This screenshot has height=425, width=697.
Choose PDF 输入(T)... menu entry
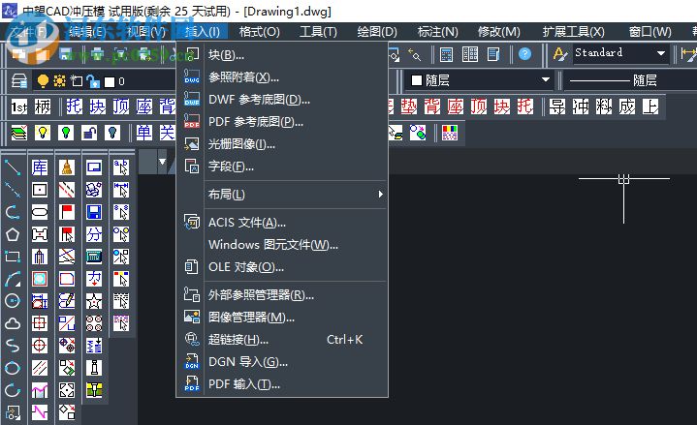(x=282, y=384)
